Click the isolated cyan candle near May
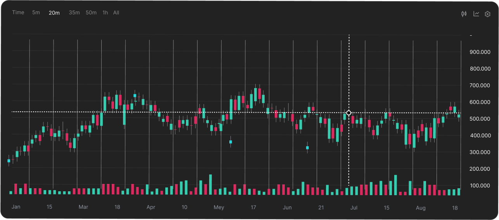This screenshot has width=499, height=220. 230,142
